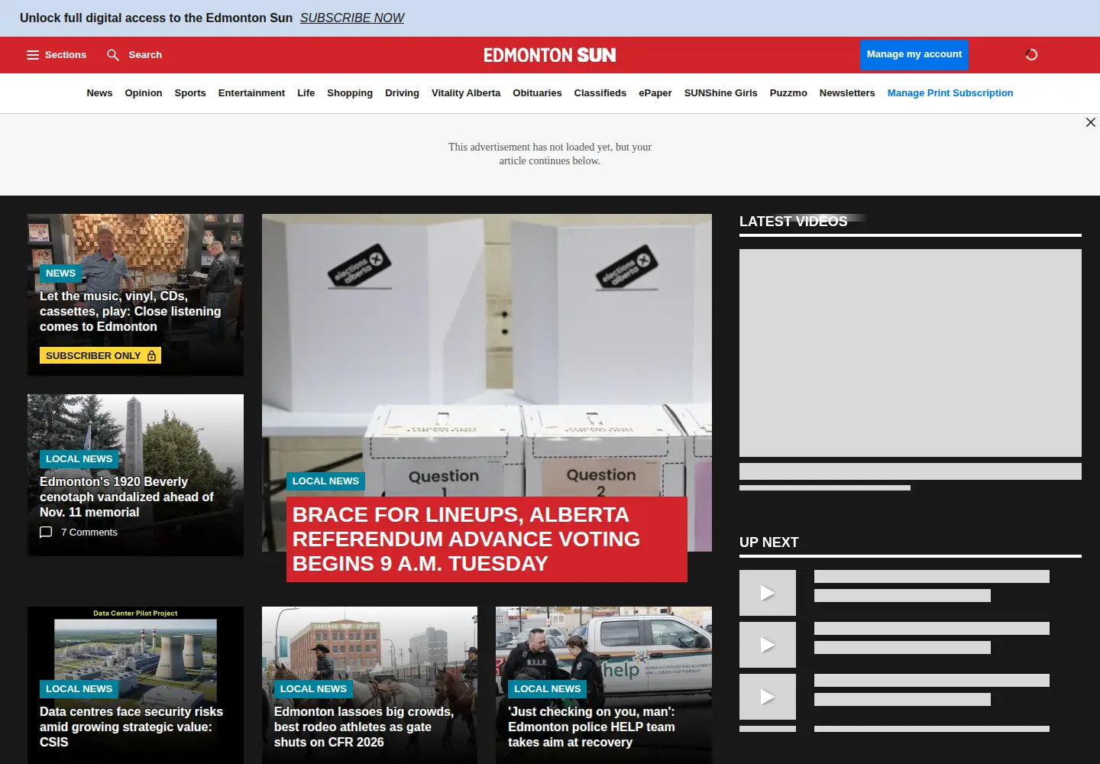Click the Edmonton Sun logo
1100x764 pixels.
[x=550, y=55]
